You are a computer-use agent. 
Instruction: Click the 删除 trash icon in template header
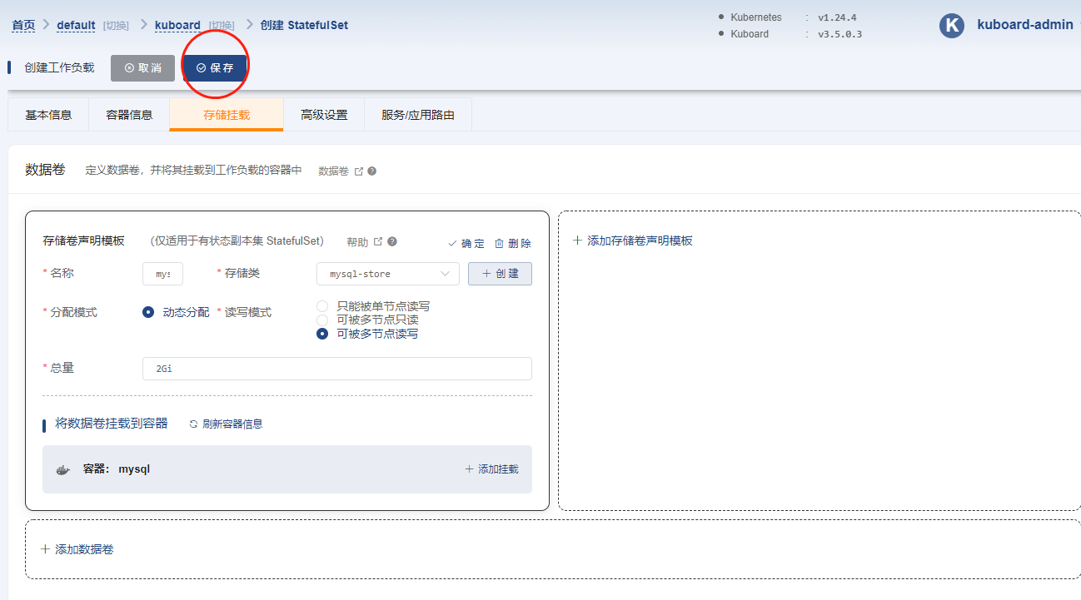coord(499,244)
